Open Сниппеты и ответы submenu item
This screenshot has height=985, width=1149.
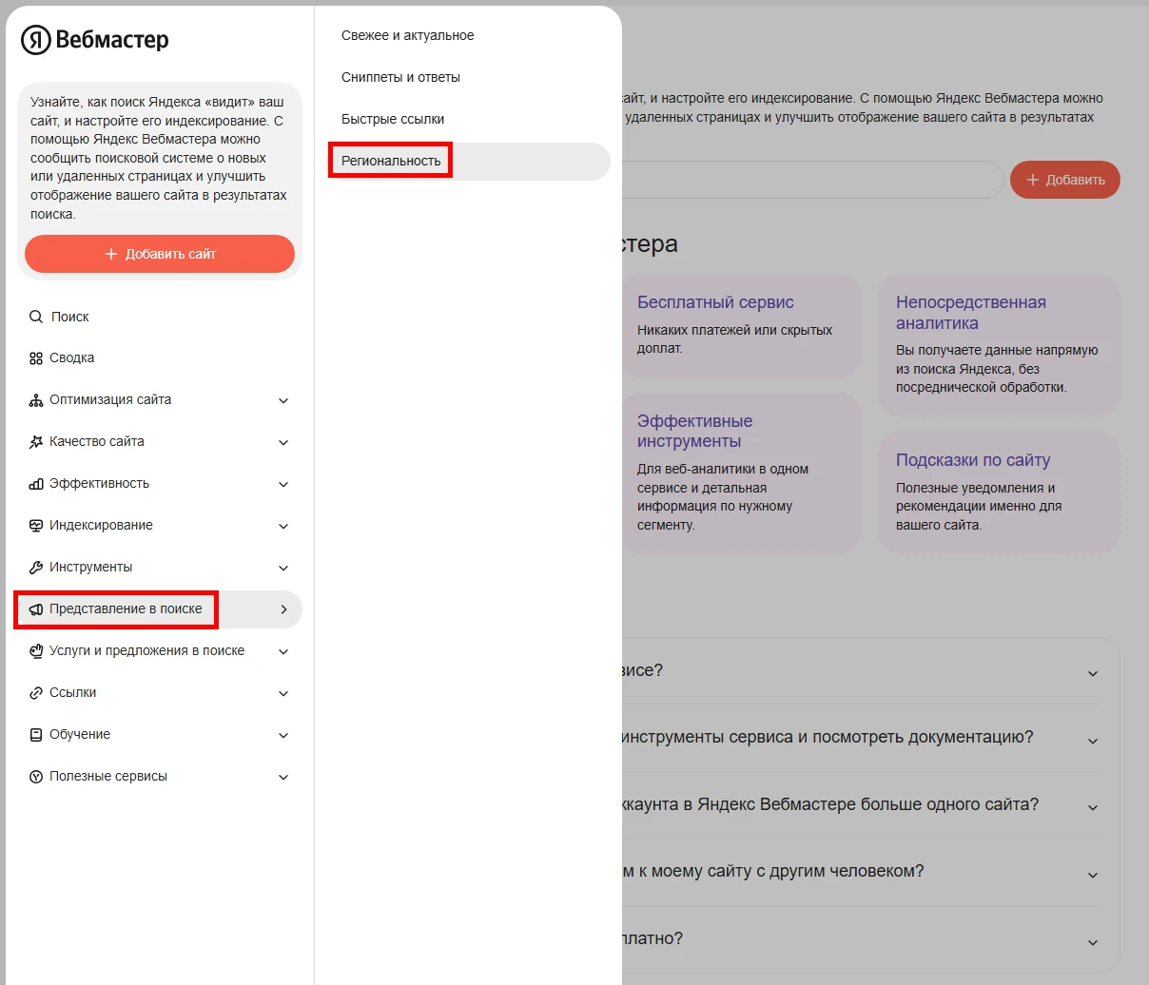400,77
